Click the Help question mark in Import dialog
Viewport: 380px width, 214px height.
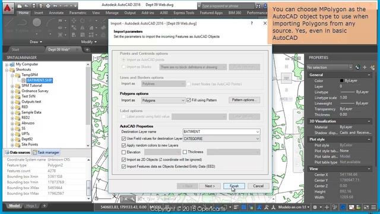pos(252,23)
